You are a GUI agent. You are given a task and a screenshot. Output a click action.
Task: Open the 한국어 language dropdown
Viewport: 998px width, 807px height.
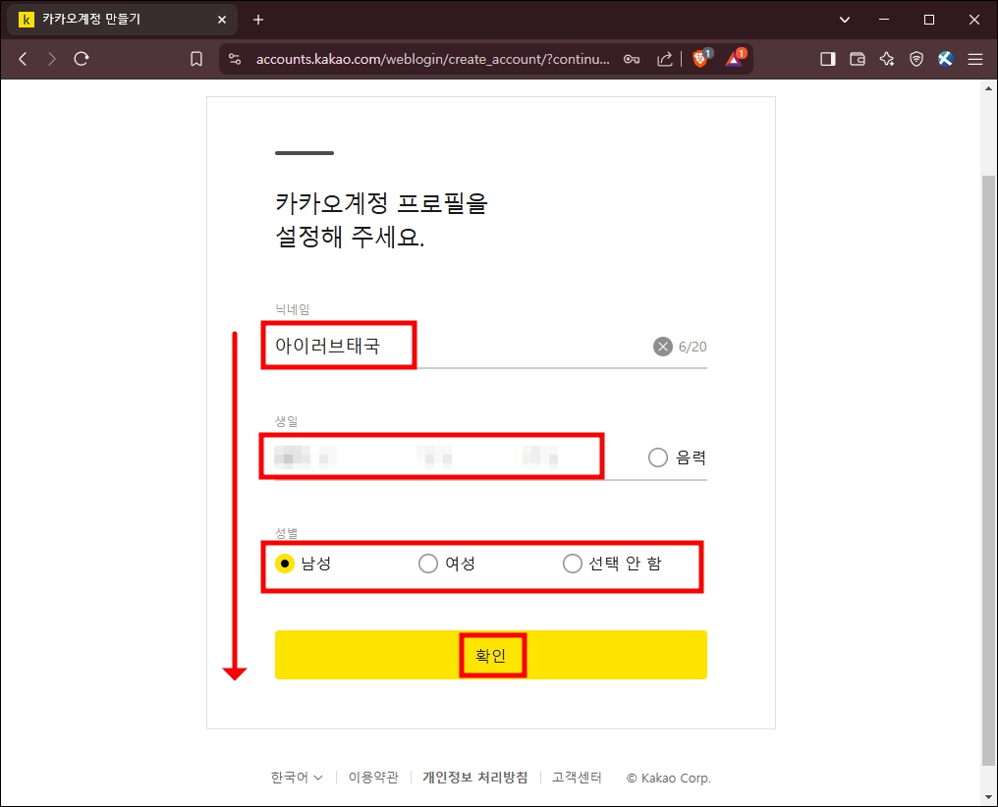tap(297, 778)
